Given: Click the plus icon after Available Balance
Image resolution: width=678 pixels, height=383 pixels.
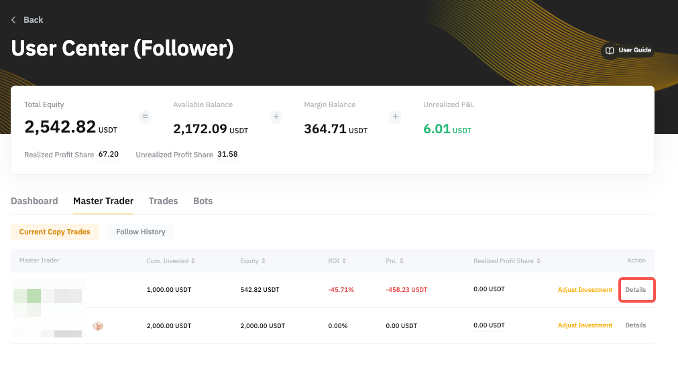Looking at the screenshot, I should (276, 117).
